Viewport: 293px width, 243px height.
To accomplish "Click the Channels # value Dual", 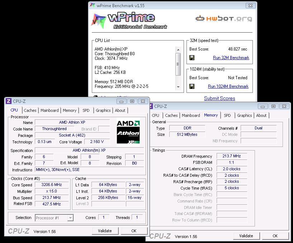I will pyautogui.click(x=259, y=128).
